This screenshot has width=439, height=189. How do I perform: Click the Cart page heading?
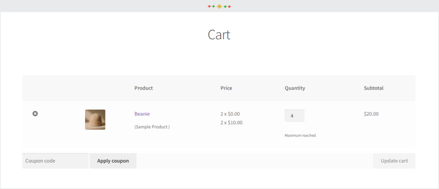point(219,35)
